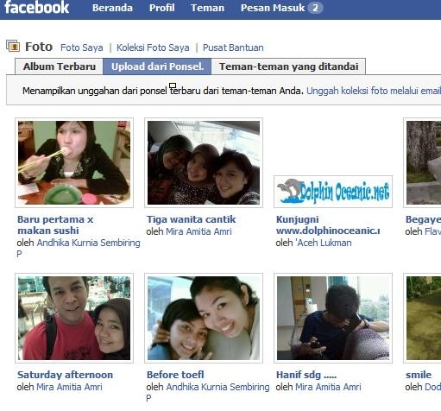The image size is (441, 411).
Task: Open the Saturday afternoon couple thumbnail
Action: tap(74, 318)
